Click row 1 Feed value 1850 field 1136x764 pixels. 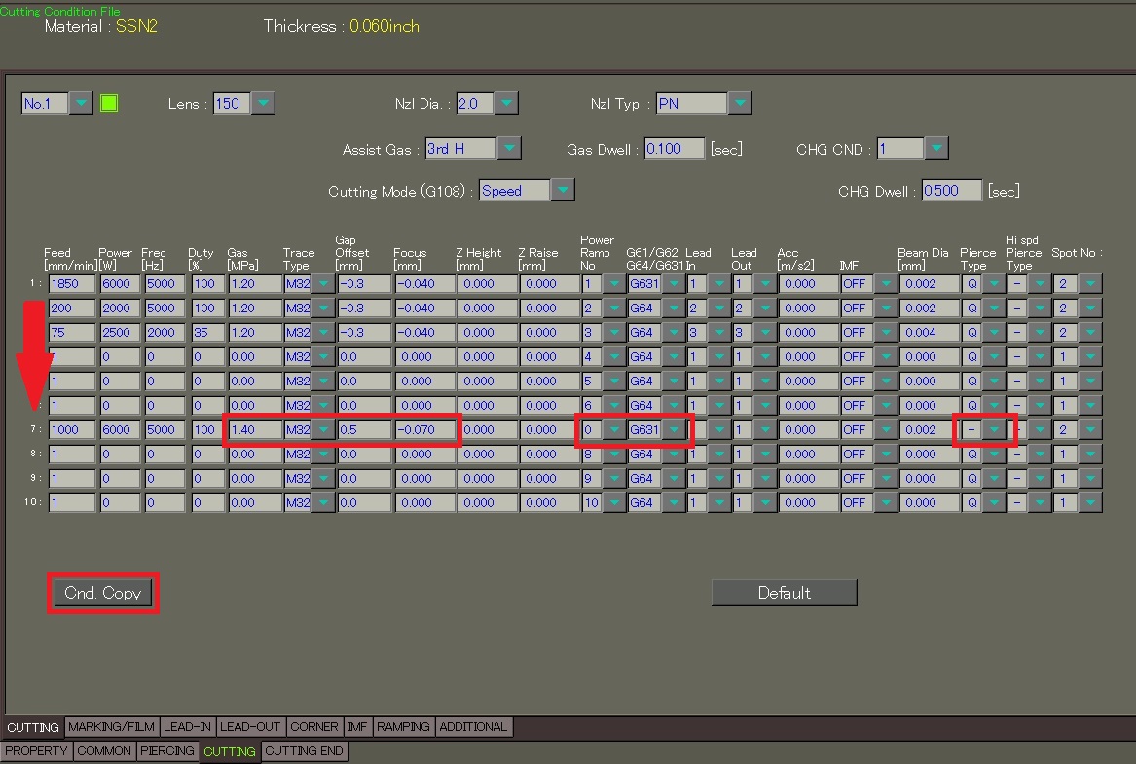point(71,284)
